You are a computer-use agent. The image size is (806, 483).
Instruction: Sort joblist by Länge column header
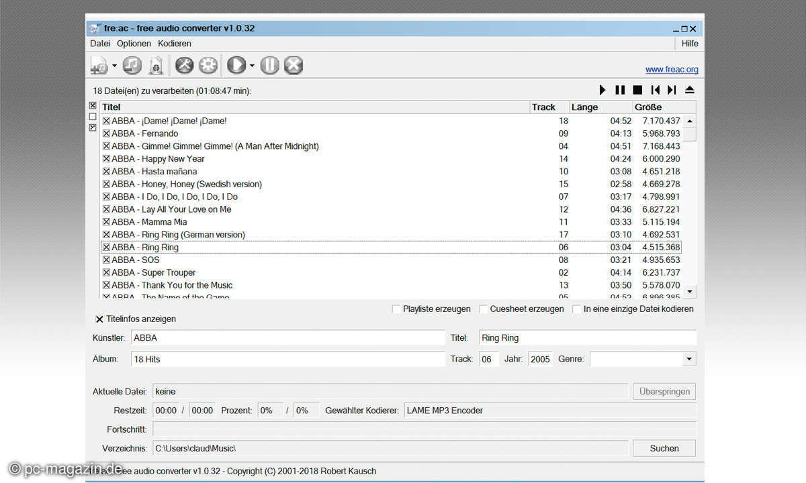pyautogui.click(x=600, y=107)
